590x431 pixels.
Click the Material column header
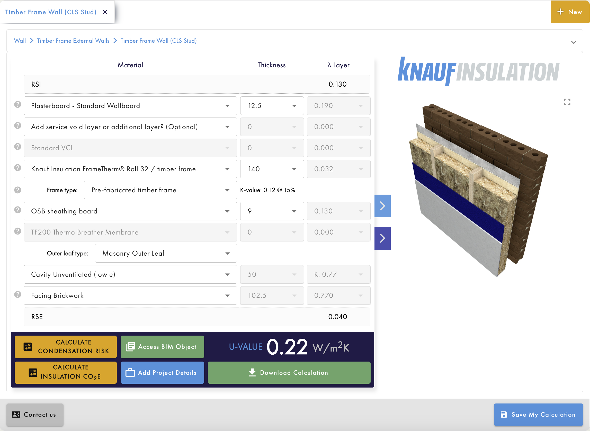click(x=130, y=65)
